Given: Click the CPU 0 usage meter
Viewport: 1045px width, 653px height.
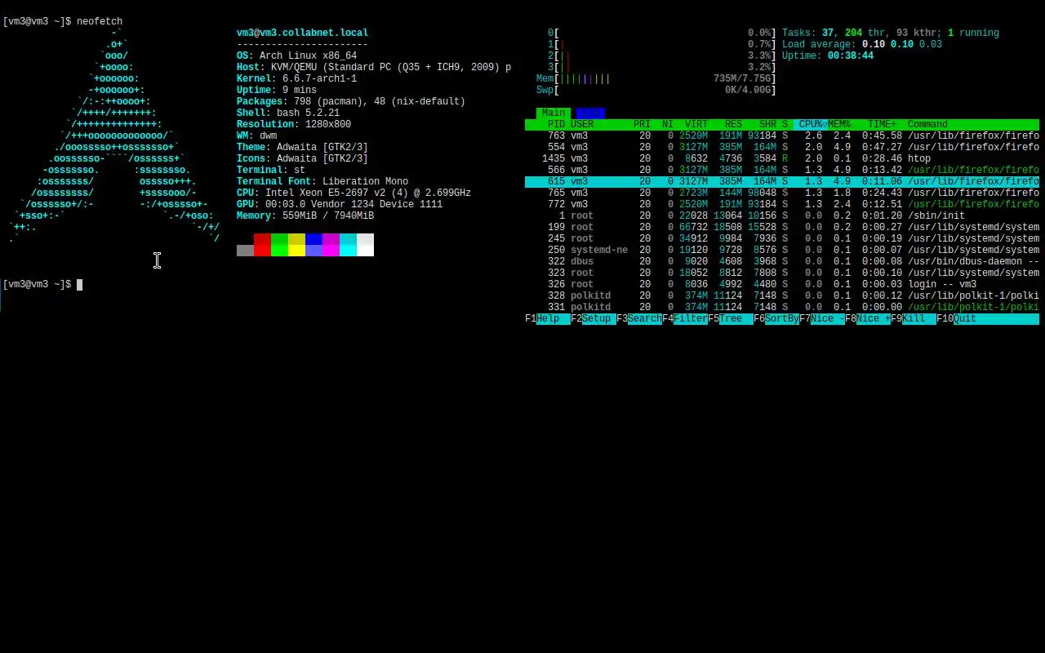Looking at the screenshot, I should pos(662,33).
